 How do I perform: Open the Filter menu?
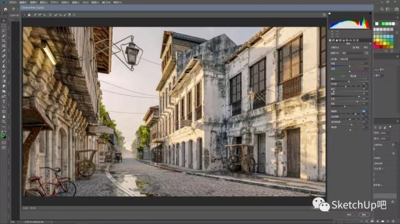coord(76,2)
